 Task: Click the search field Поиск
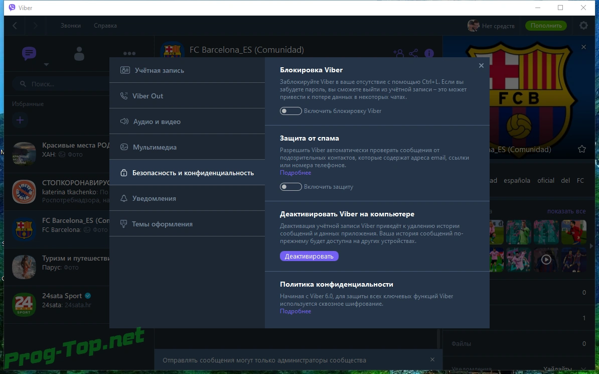(x=61, y=84)
